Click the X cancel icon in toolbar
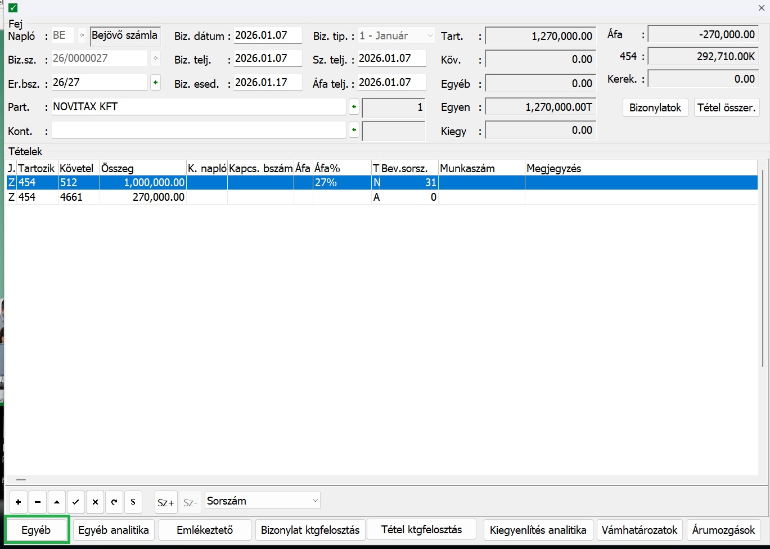The image size is (770, 549). 95,502
